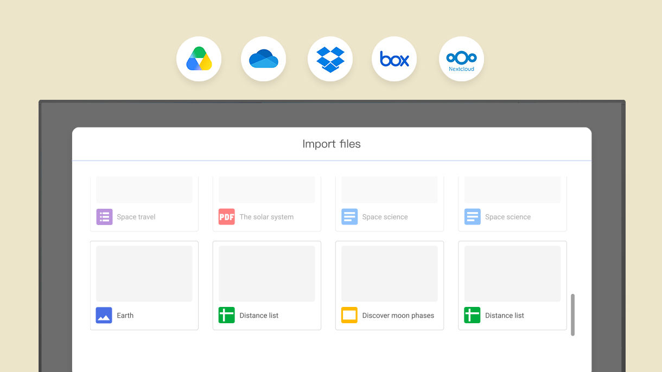Choose the Dropbox icon

[330, 59]
